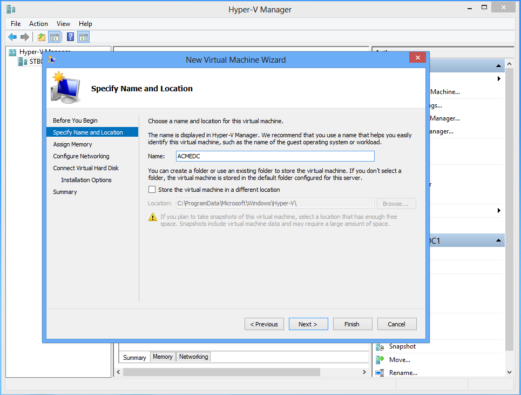Click the Previous button

point(264,324)
